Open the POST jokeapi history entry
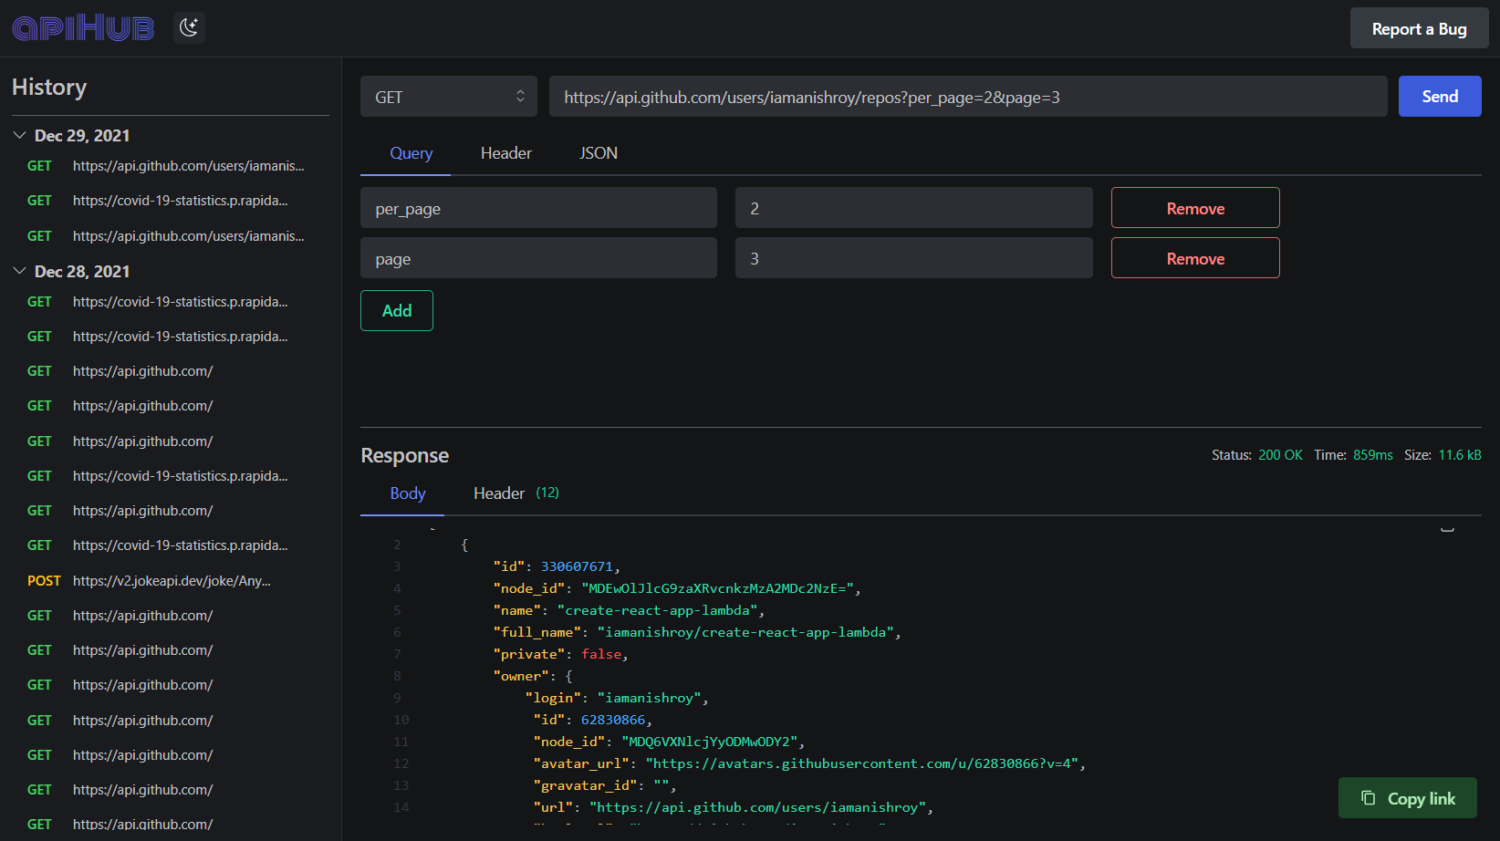The image size is (1500, 841). click(x=171, y=581)
